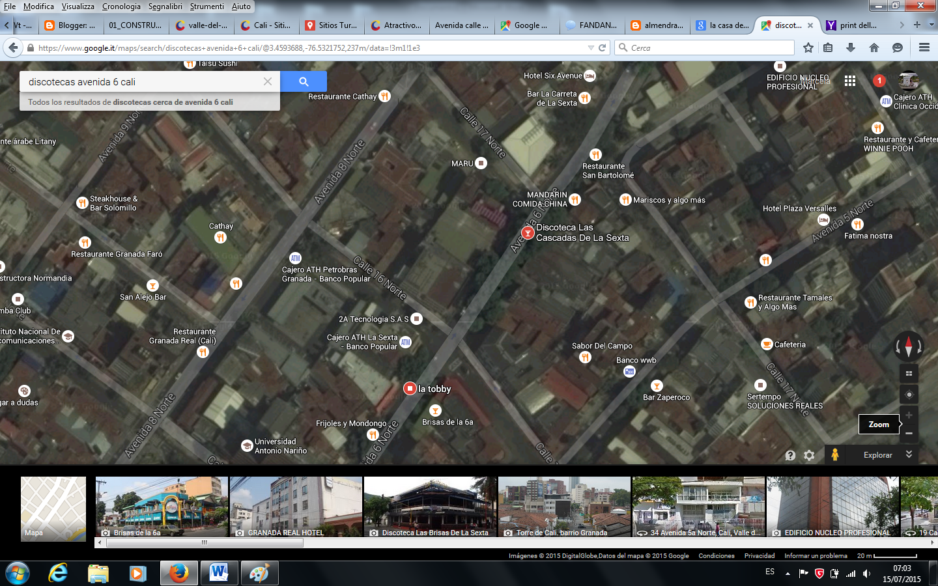938x586 pixels.
Task: Zoom out with the minus button
Action: point(909,433)
